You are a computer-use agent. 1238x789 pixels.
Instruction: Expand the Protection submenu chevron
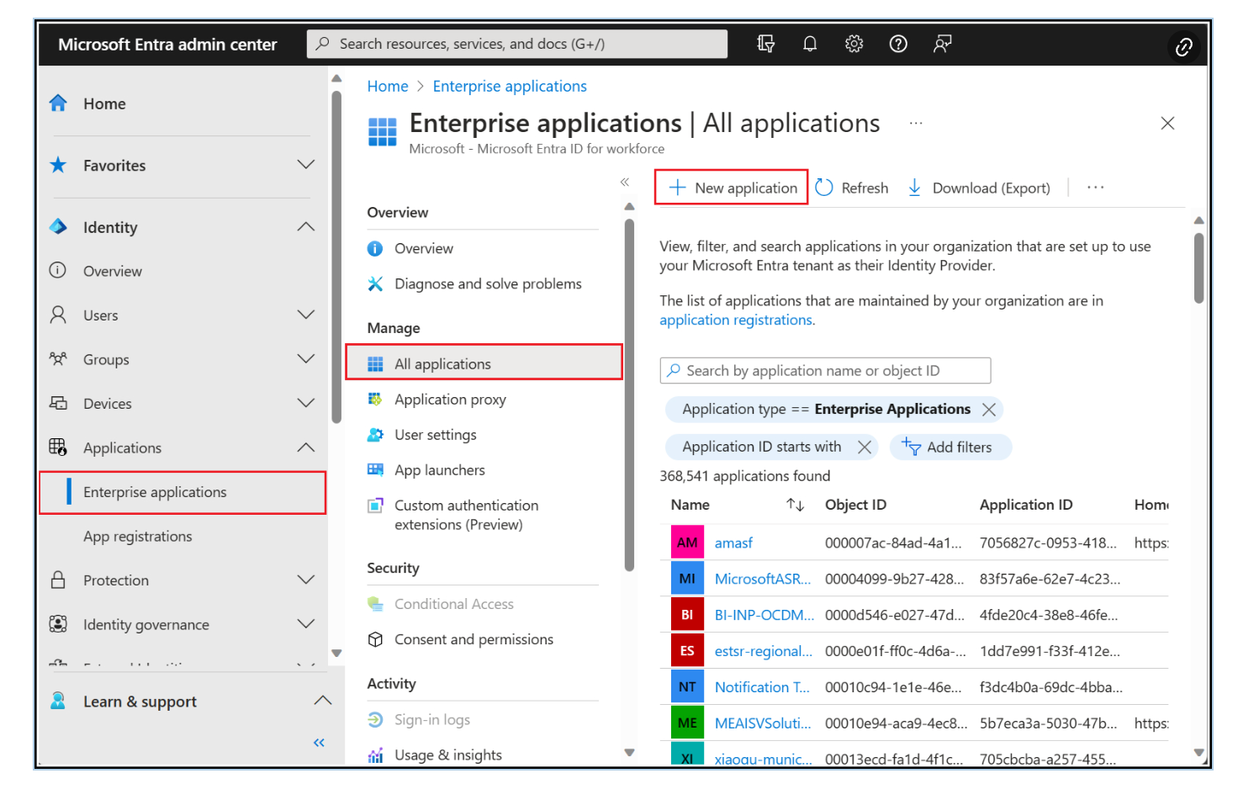[306, 580]
